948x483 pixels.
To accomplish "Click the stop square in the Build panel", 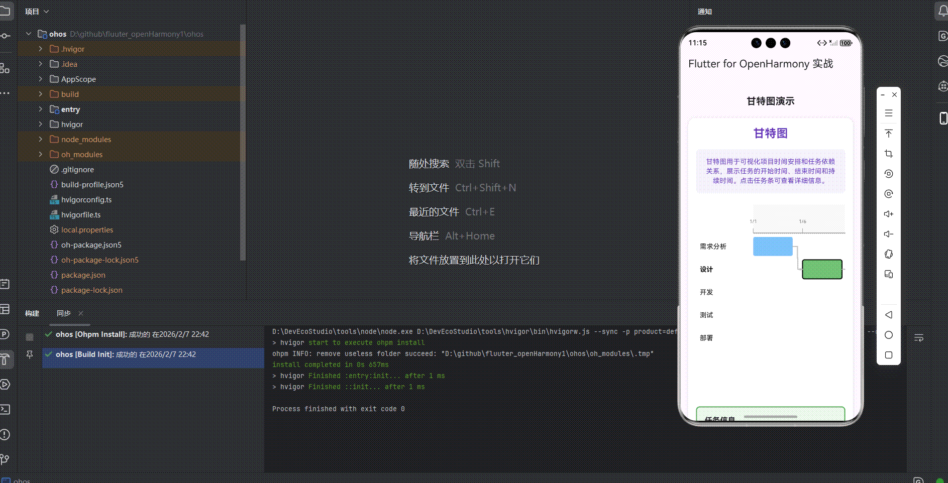I will (30, 337).
